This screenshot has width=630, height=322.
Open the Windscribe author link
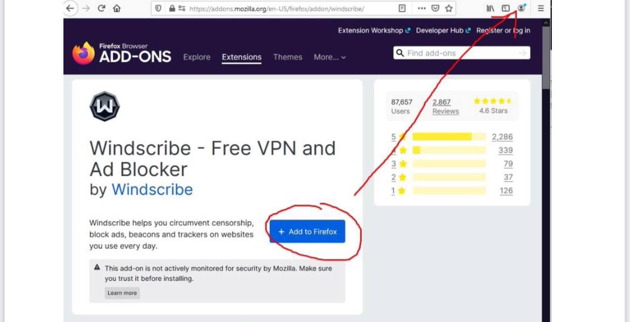[152, 189]
